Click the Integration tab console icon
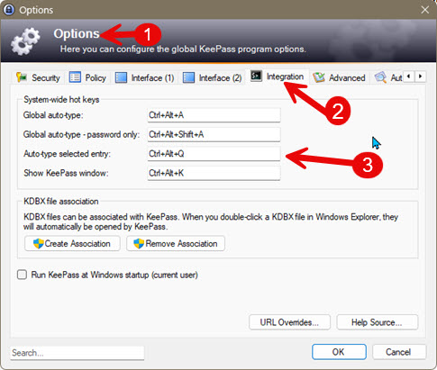This screenshot has height=370, width=437. click(x=256, y=76)
